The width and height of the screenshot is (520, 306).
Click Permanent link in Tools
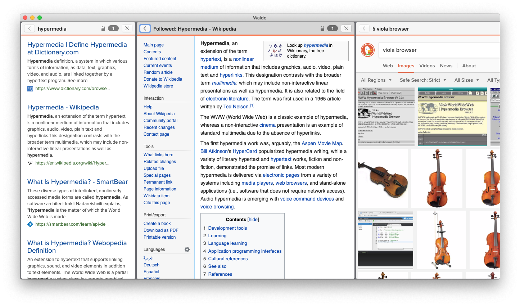pos(158,182)
